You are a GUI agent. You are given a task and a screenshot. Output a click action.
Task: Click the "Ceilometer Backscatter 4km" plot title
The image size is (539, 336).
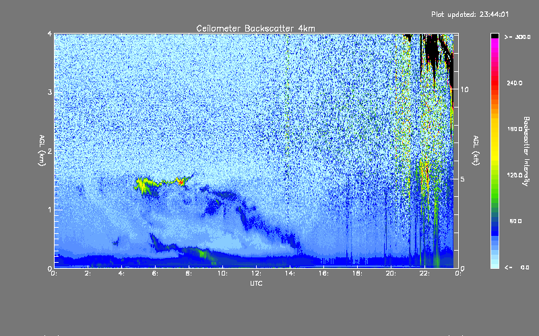click(255, 28)
